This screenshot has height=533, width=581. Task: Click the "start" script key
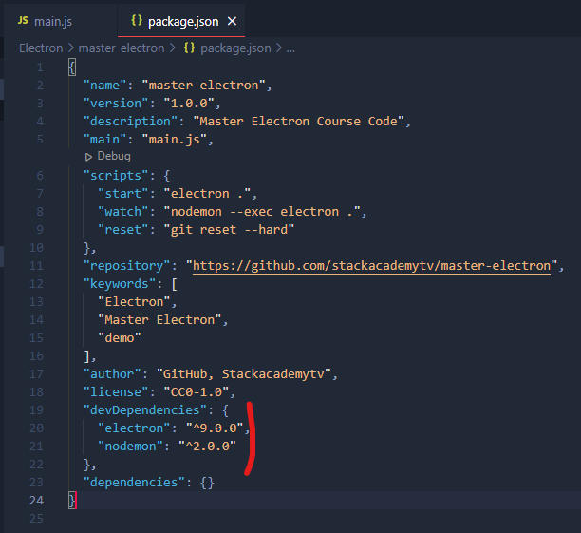(123, 194)
